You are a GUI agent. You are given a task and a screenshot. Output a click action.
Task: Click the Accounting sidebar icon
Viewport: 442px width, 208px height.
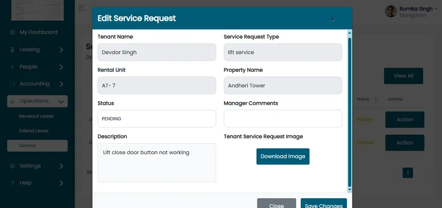(12, 84)
